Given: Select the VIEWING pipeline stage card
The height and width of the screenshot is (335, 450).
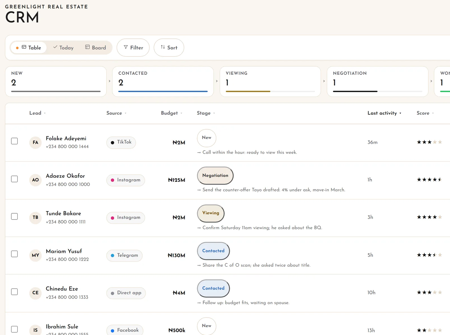Looking at the screenshot, I should (x=270, y=82).
